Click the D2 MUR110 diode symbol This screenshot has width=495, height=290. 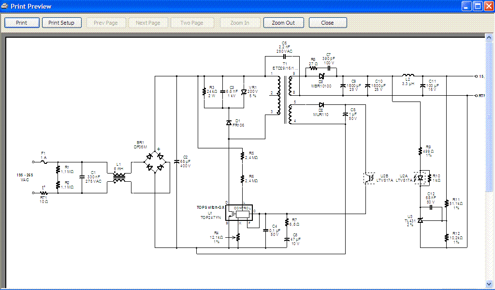click(x=321, y=105)
